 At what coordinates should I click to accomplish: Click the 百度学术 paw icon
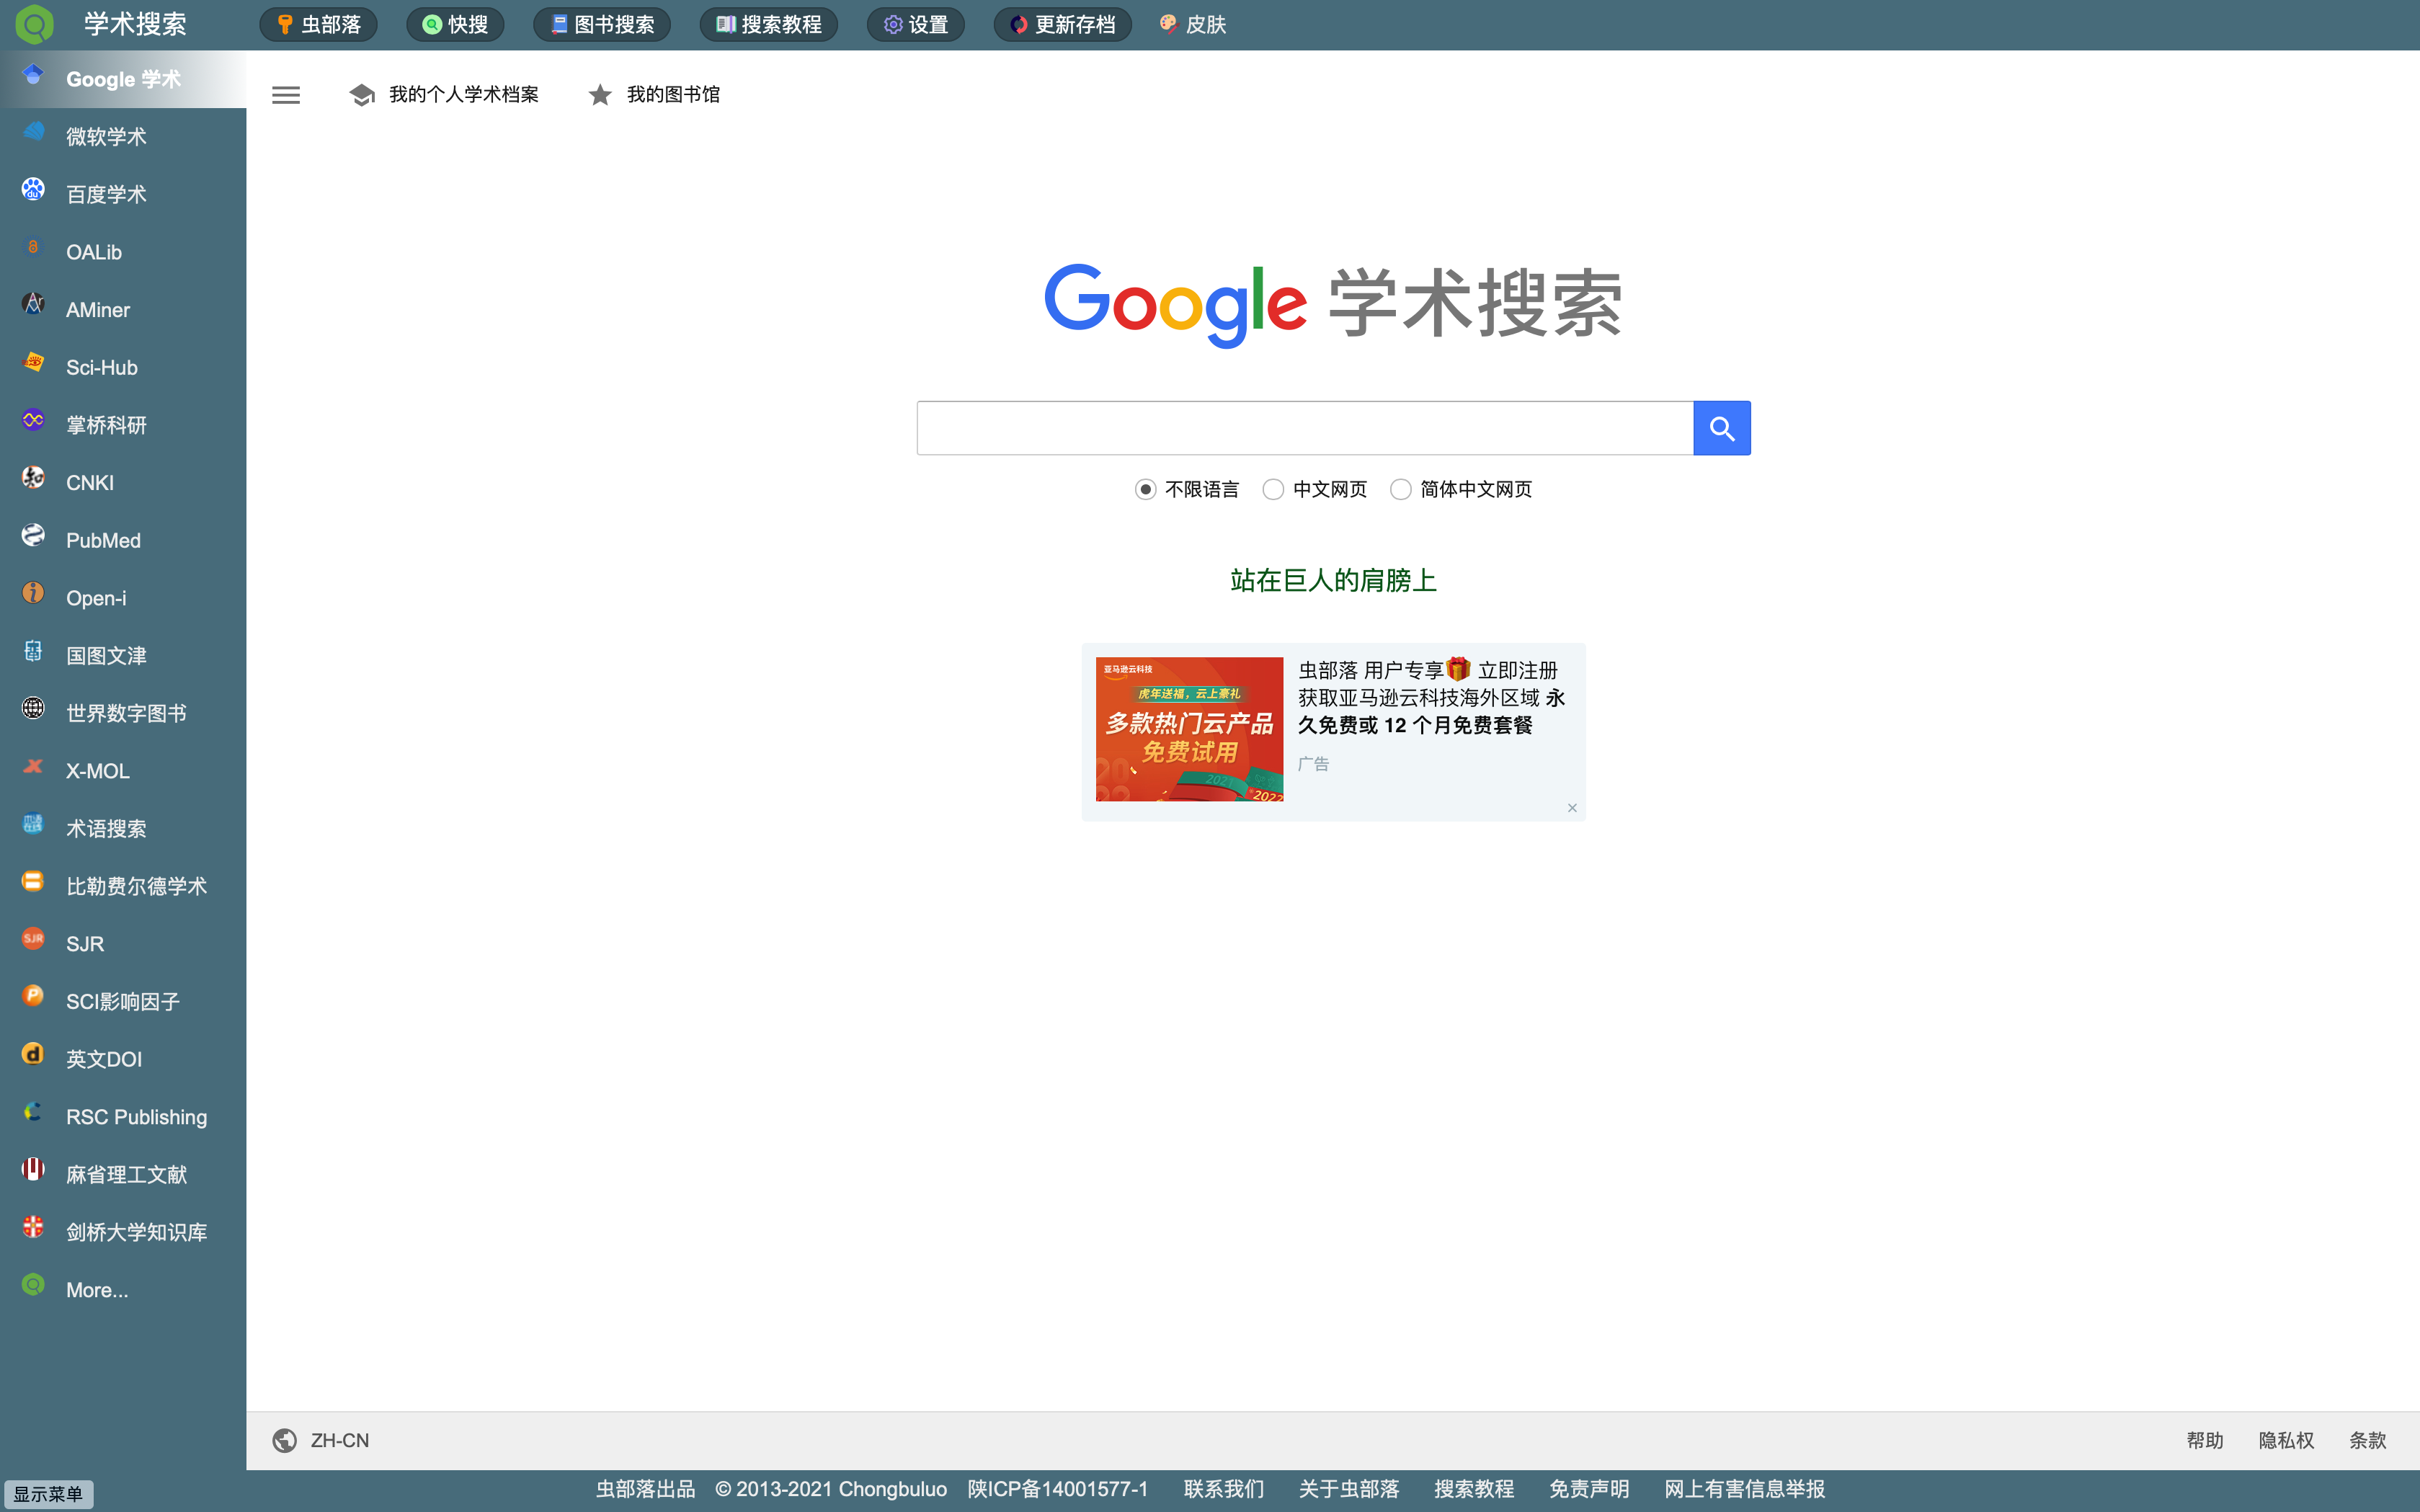[x=33, y=190]
